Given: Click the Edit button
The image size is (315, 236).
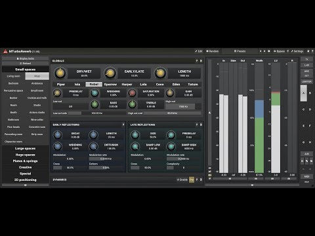Looking at the screenshot, I should pyautogui.click(x=199, y=51).
